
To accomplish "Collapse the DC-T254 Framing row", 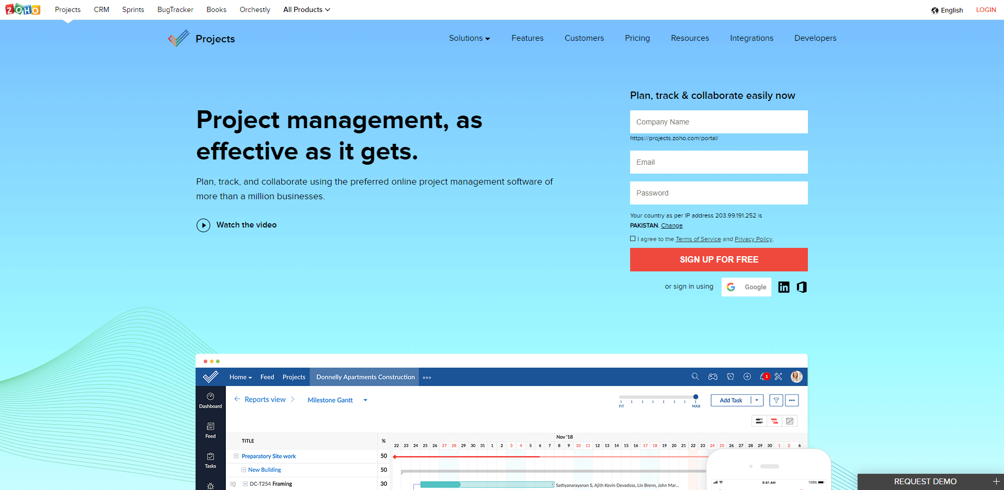I will coord(245,484).
